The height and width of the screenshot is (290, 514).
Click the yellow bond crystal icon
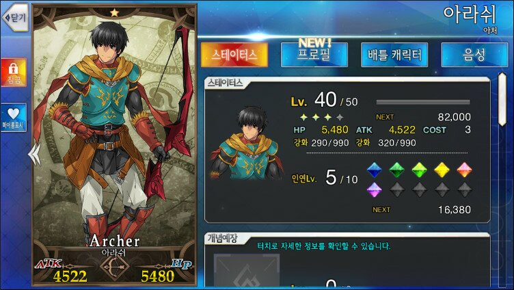click(x=442, y=170)
